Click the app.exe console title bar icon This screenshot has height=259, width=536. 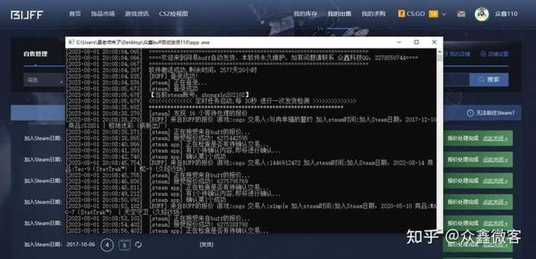coord(71,42)
